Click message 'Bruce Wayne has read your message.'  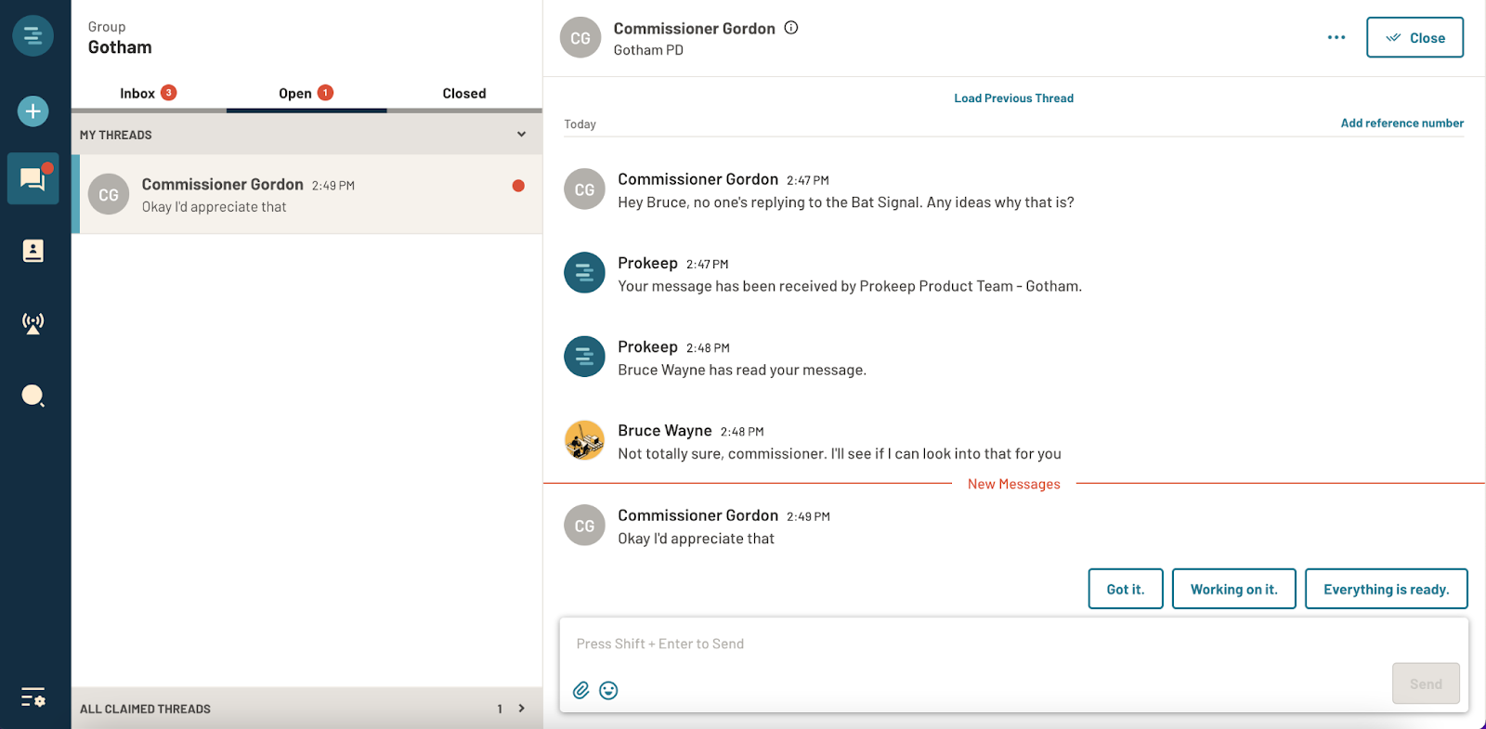point(742,370)
